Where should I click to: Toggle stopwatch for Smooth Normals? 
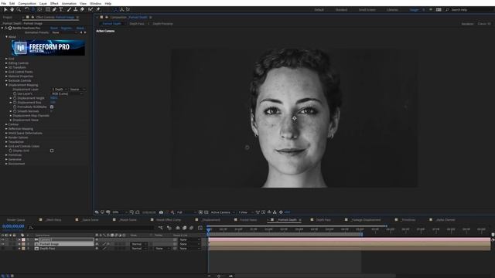(x=15, y=111)
